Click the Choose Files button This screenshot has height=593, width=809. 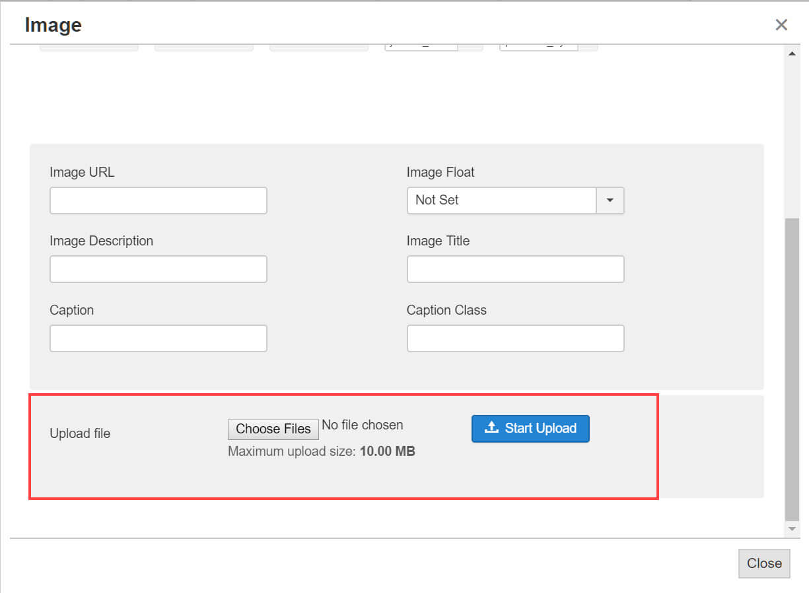[x=273, y=429]
